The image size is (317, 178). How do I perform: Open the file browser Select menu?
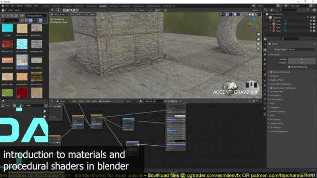[18, 10]
